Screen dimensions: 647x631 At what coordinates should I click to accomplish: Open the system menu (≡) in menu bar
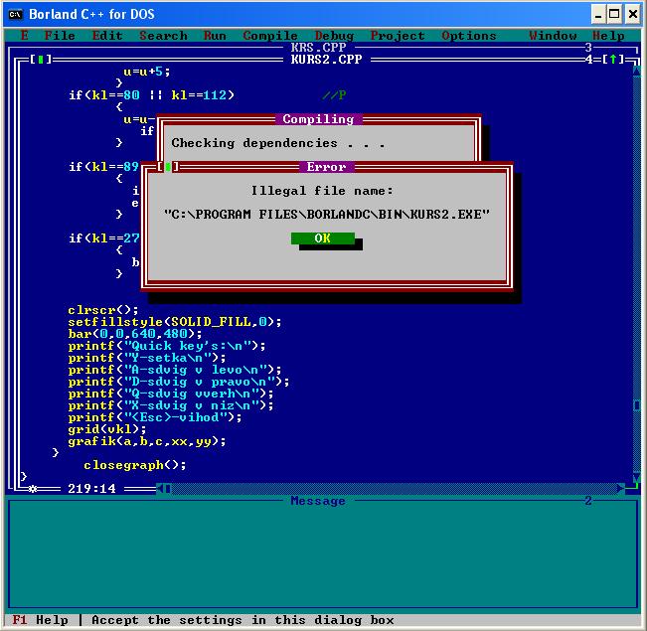click(x=24, y=36)
